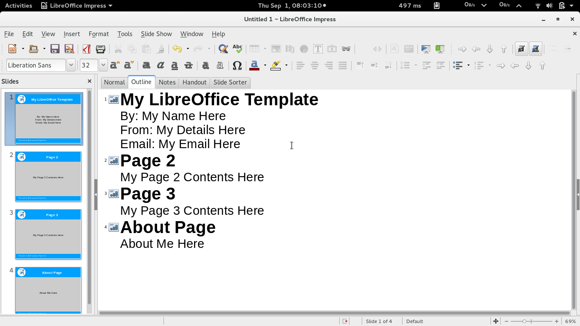Image resolution: width=580 pixels, height=326 pixels.
Task: Decrease the font size
Action: pyautogui.click(x=129, y=65)
